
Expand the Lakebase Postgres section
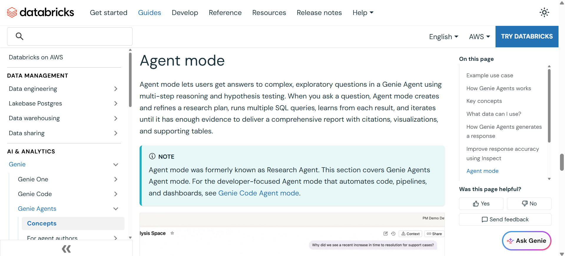(x=116, y=103)
